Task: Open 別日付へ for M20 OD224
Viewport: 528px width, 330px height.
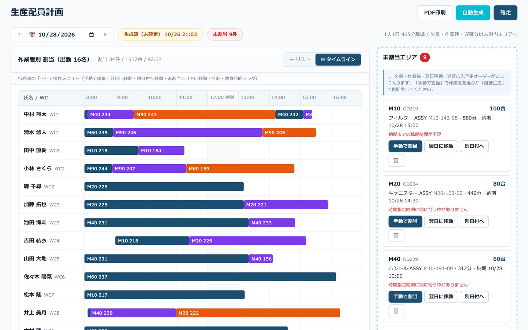Action: tap(474, 221)
